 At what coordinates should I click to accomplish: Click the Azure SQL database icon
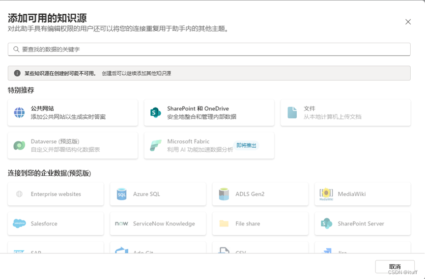coord(121,194)
